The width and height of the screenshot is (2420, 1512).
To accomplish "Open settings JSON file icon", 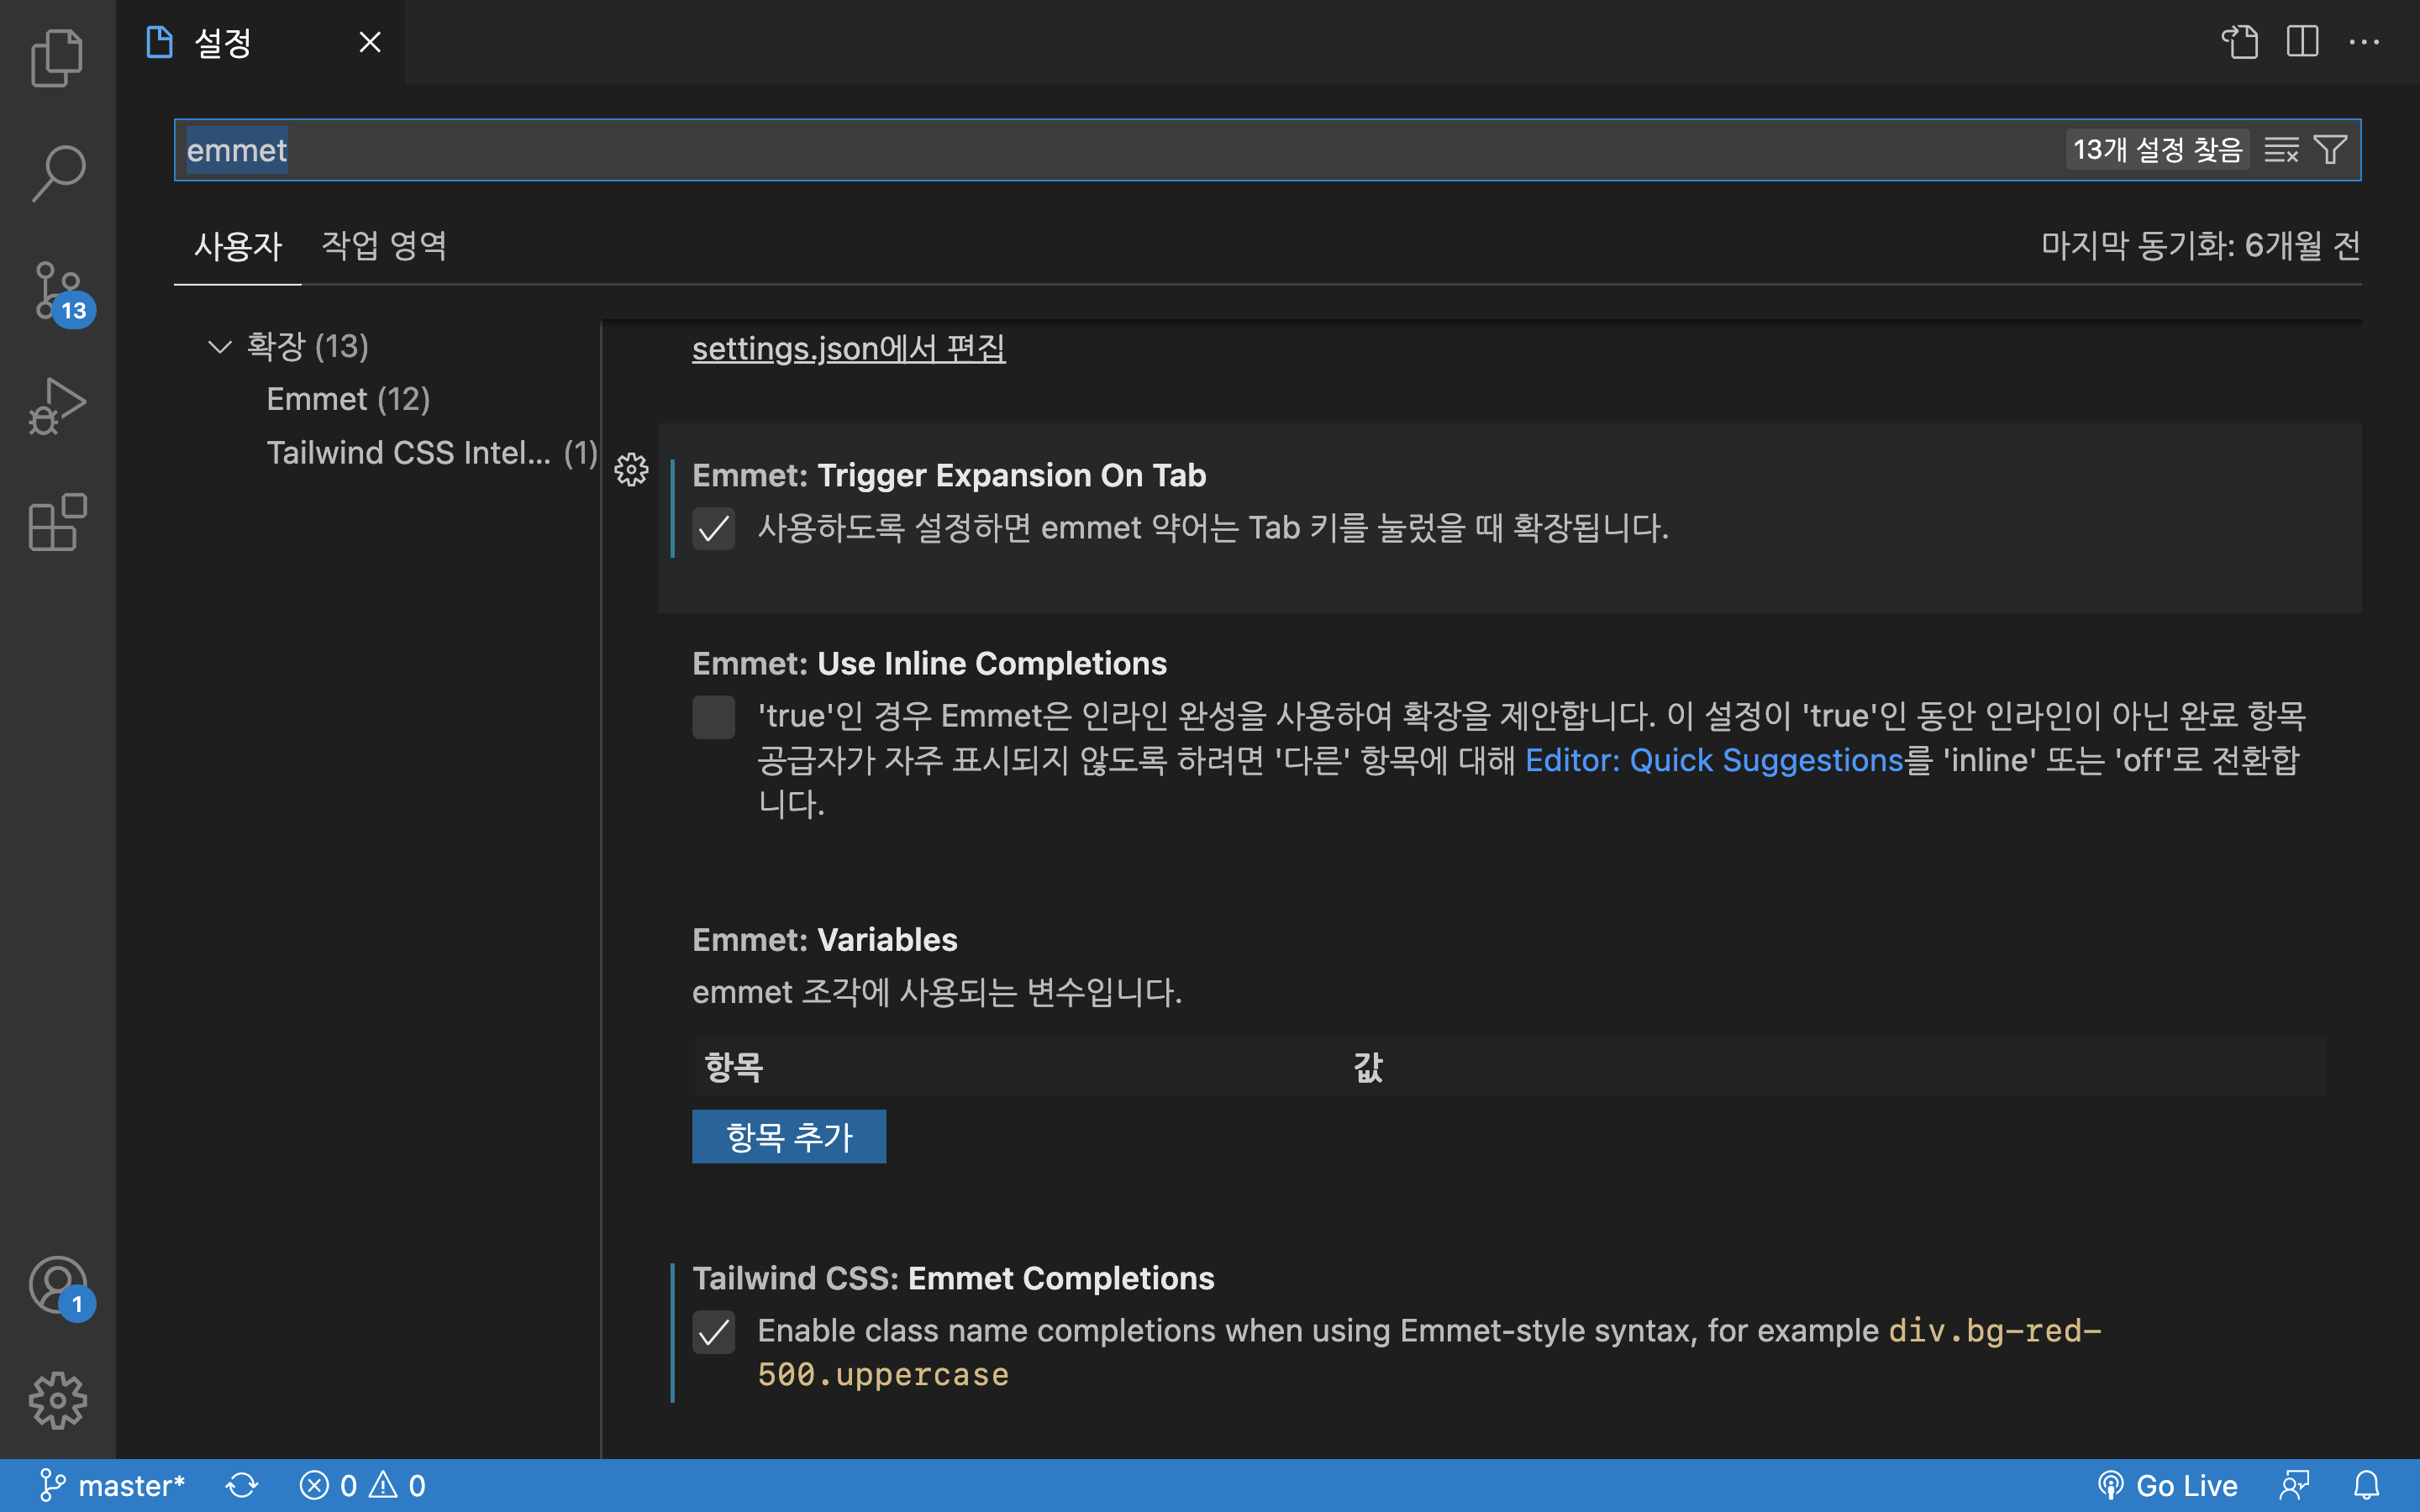I will point(2240,42).
